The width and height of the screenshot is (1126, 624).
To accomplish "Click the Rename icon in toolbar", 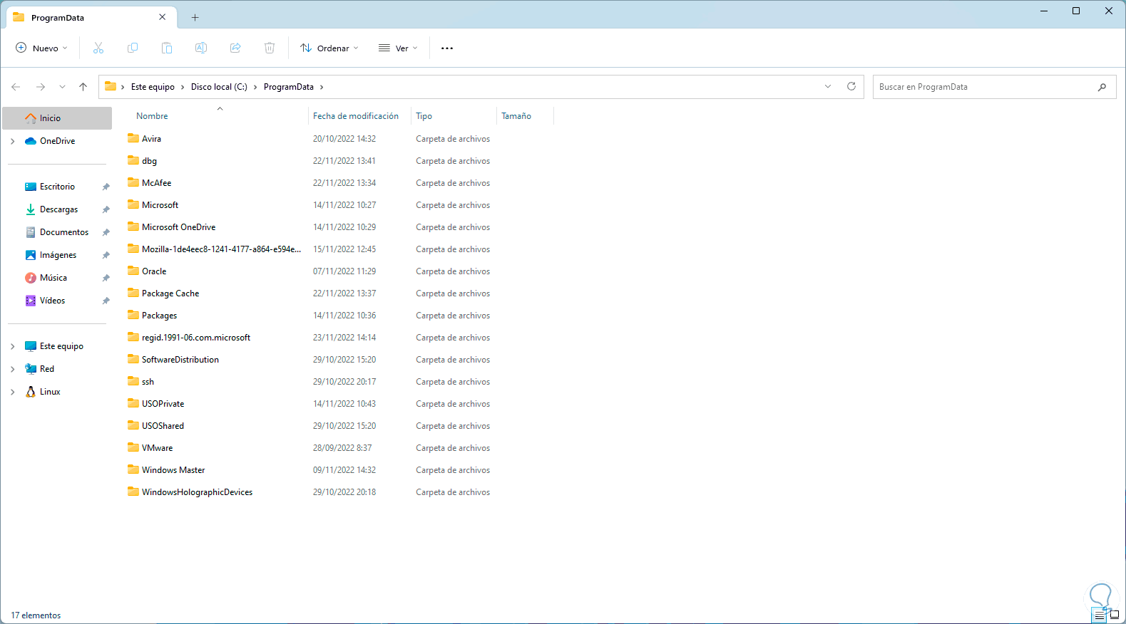I will [201, 48].
